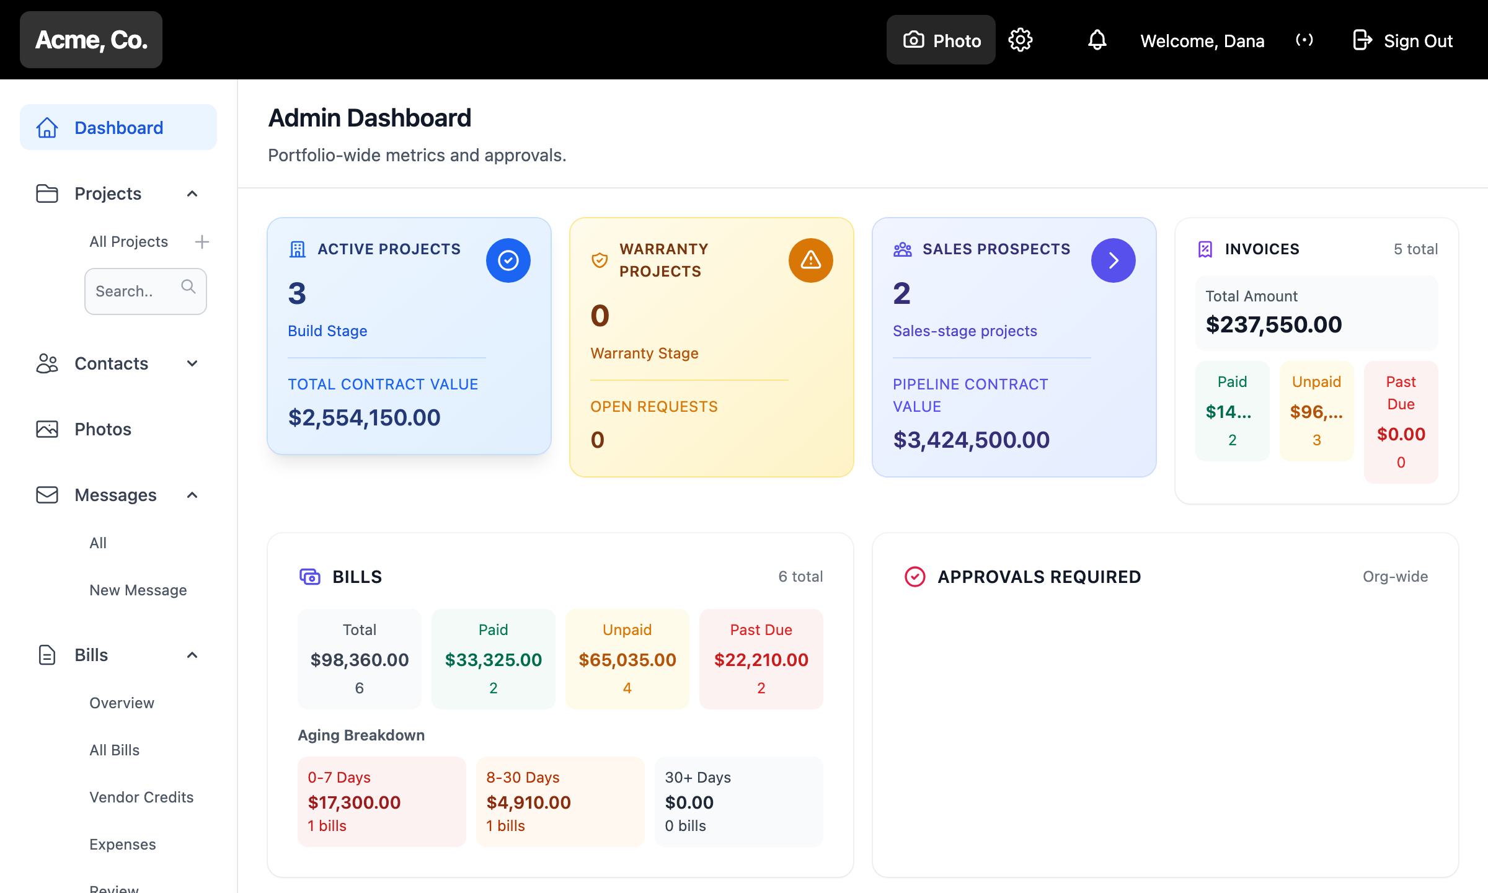The height and width of the screenshot is (893, 1488).
Task: Click Sales-stage projects link
Action: pos(965,331)
